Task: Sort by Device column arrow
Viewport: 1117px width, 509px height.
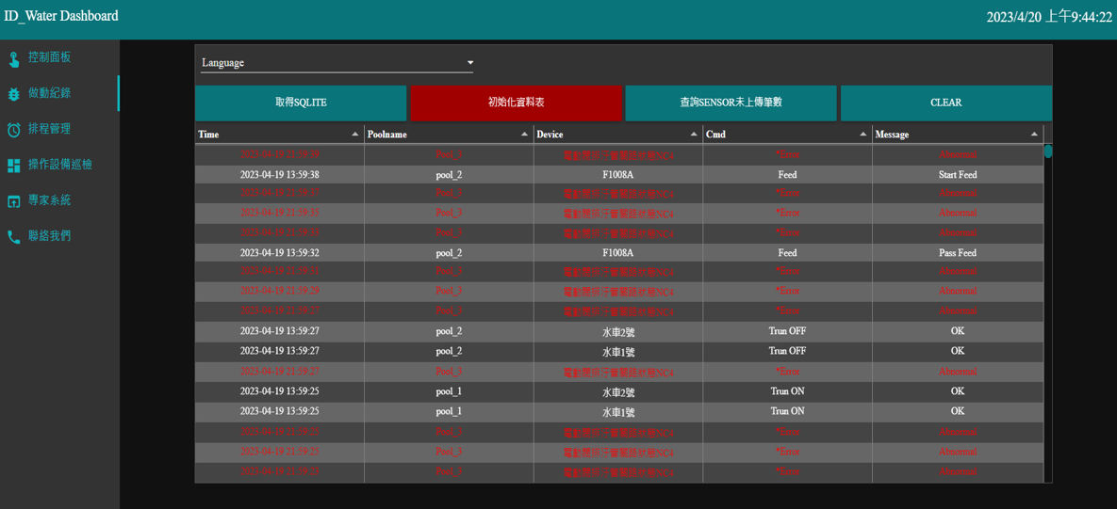Action: coord(694,135)
